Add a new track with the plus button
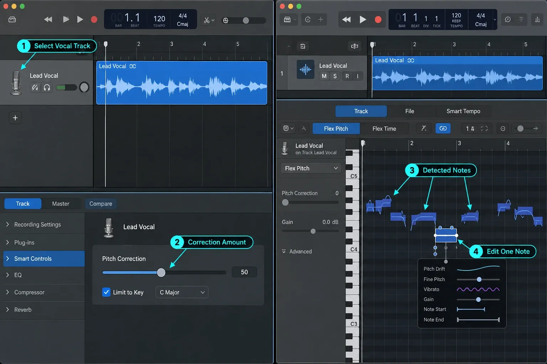Image resolution: width=547 pixels, height=364 pixels. click(x=15, y=118)
